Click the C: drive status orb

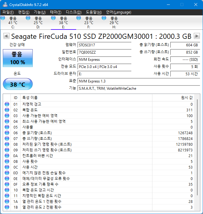(3, 18)
